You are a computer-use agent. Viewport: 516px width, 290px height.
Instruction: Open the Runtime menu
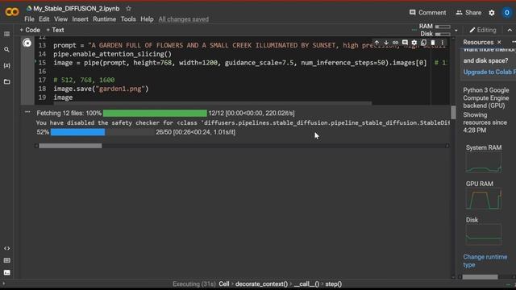coord(104,19)
